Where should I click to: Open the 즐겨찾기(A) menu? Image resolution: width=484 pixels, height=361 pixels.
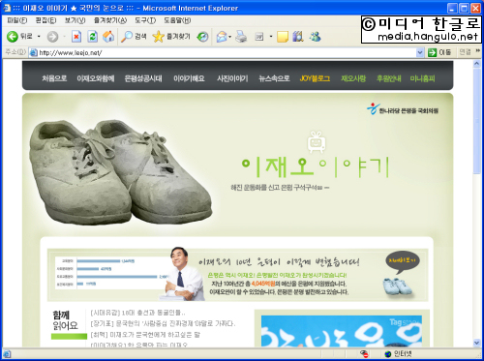(x=110, y=20)
